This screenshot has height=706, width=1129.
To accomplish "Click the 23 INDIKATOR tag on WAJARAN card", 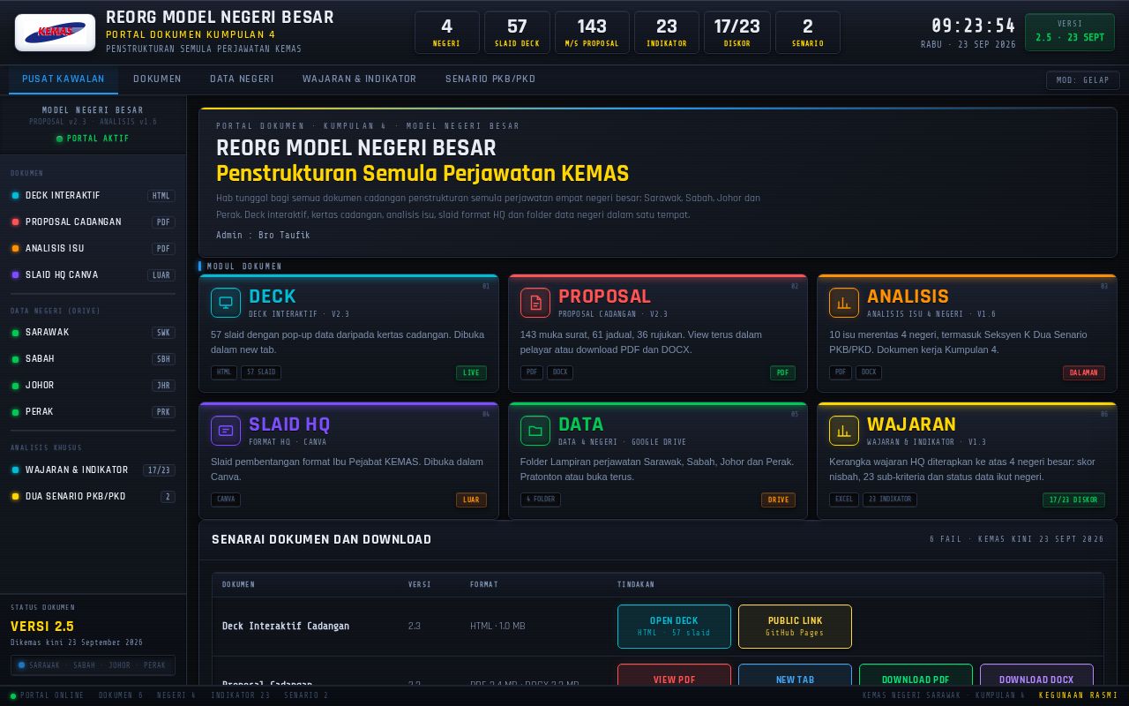I will [x=890, y=499].
